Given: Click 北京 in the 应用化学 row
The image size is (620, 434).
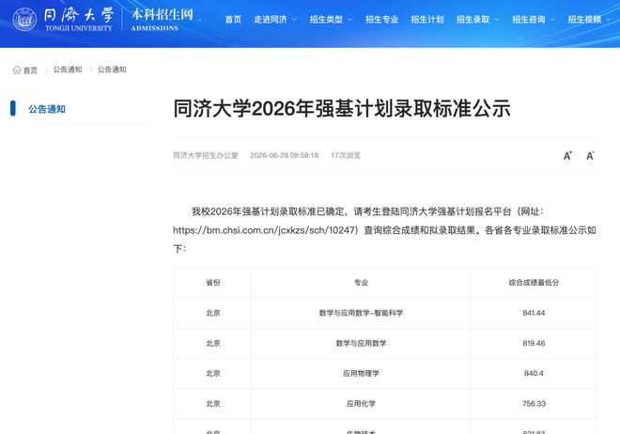Looking at the screenshot, I should click(213, 404).
